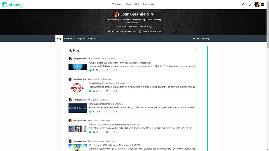
Task: Open johngreenfield author link on Sumokoin post
Action: pos(80,58)
